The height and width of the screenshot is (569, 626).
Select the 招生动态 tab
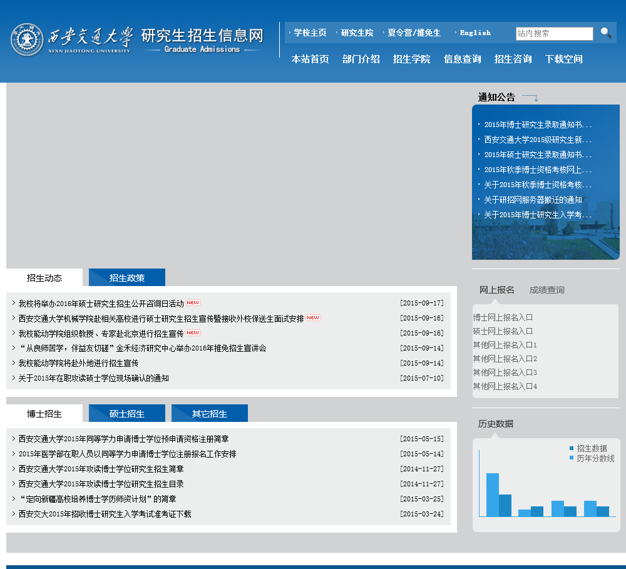click(x=44, y=277)
